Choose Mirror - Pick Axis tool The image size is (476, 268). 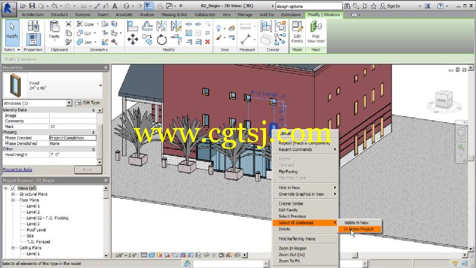[161, 26]
